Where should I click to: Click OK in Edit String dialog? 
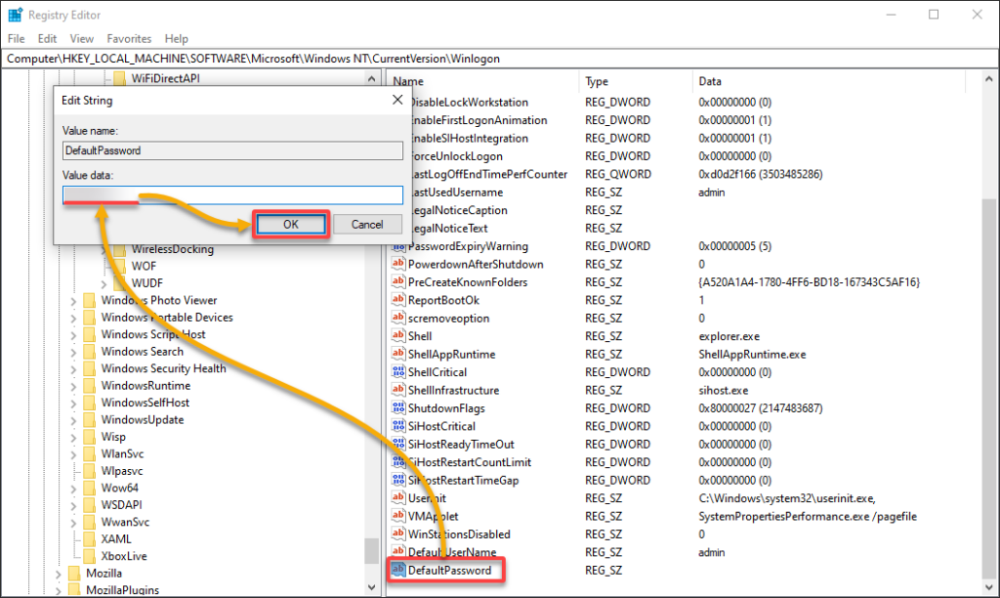[x=290, y=224]
